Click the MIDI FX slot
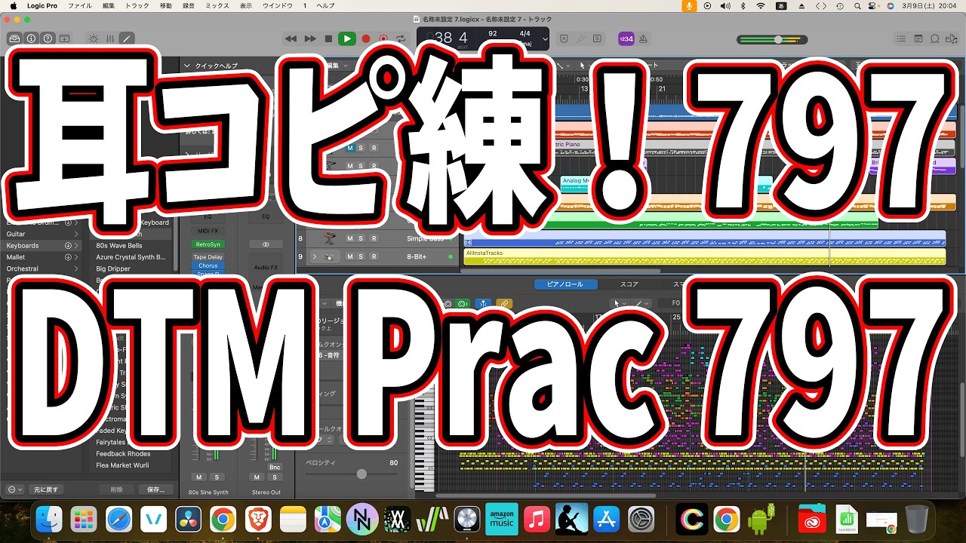The height and width of the screenshot is (543, 966). (x=208, y=231)
